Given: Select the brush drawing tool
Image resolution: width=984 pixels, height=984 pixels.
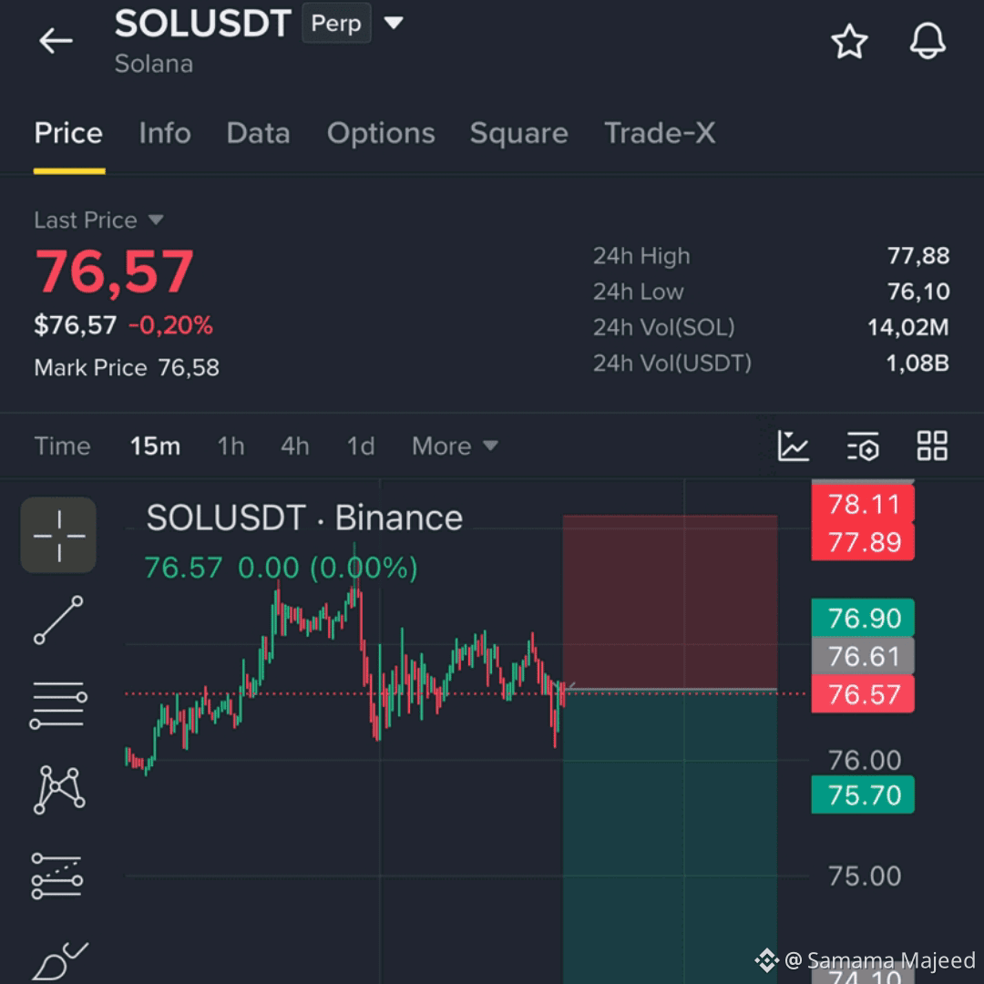Looking at the screenshot, I should (x=59, y=961).
